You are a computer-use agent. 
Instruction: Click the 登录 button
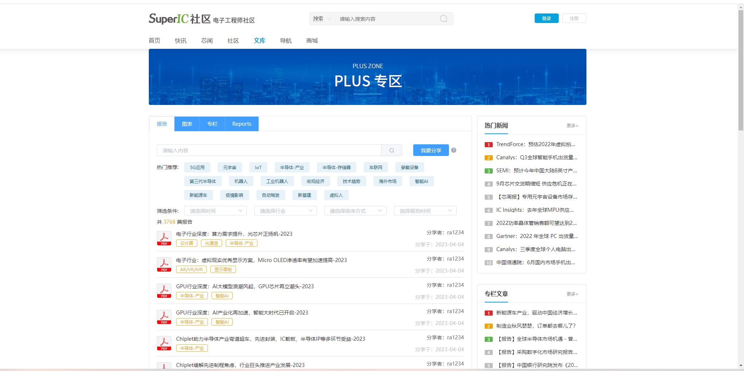pyautogui.click(x=546, y=18)
